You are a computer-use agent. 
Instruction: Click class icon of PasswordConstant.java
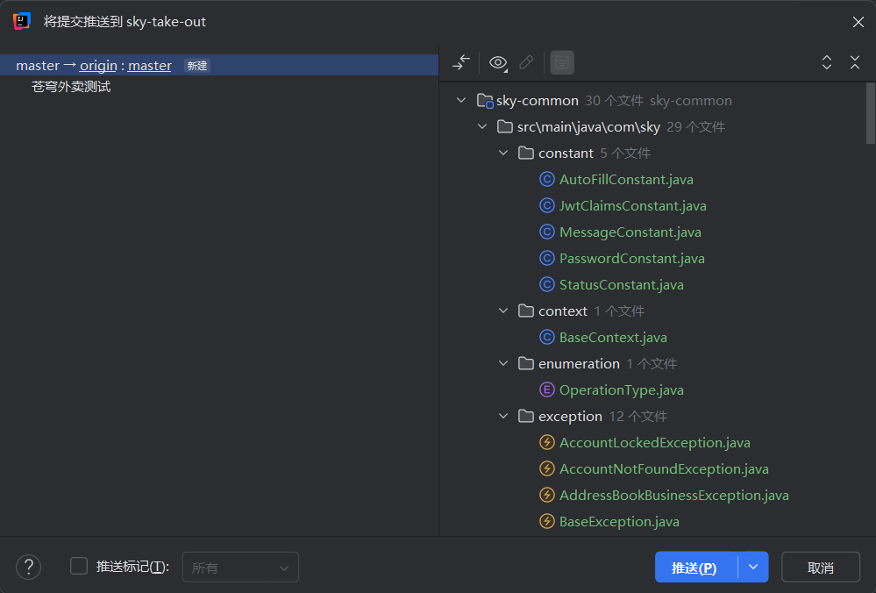(547, 258)
